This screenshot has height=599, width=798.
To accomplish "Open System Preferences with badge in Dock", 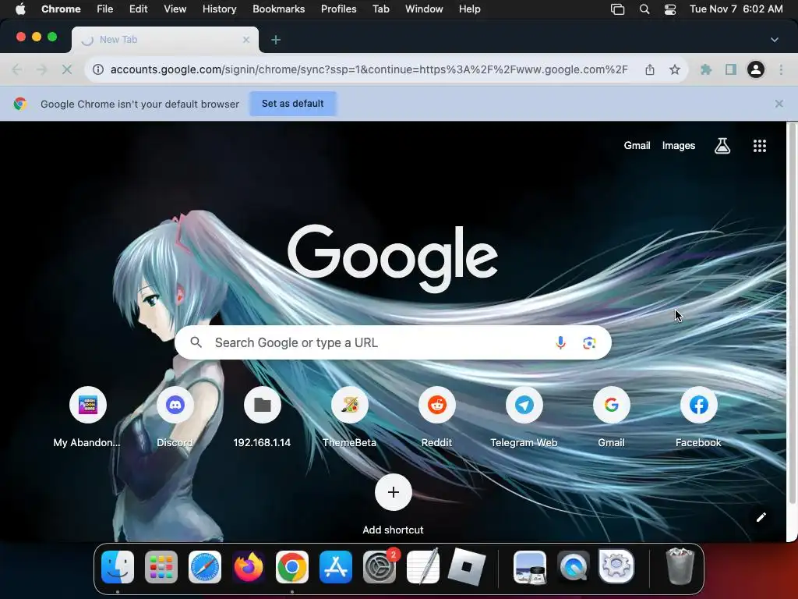I will point(380,567).
